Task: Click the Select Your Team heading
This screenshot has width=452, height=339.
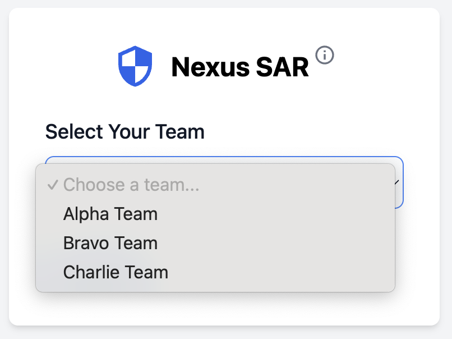Action: [125, 131]
